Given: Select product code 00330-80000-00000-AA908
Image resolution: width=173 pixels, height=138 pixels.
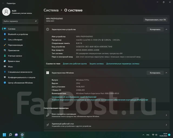Looking at the screenshot, I should click(88, 50).
